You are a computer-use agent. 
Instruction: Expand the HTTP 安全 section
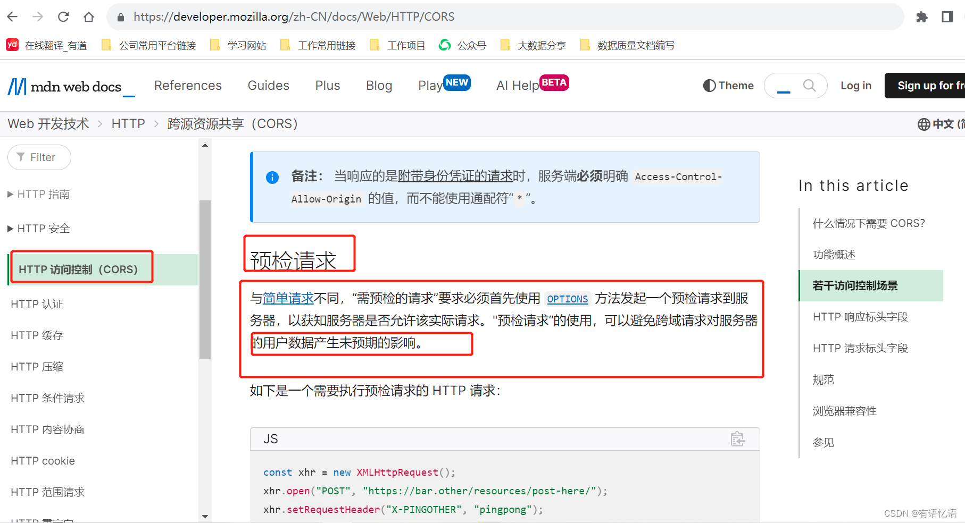tap(39, 229)
